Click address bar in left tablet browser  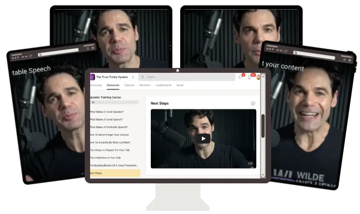58,52
